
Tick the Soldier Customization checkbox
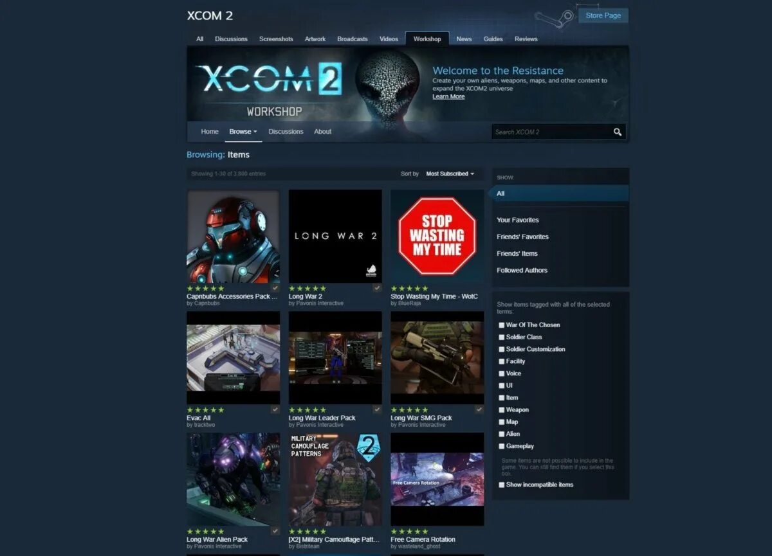pyautogui.click(x=502, y=349)
